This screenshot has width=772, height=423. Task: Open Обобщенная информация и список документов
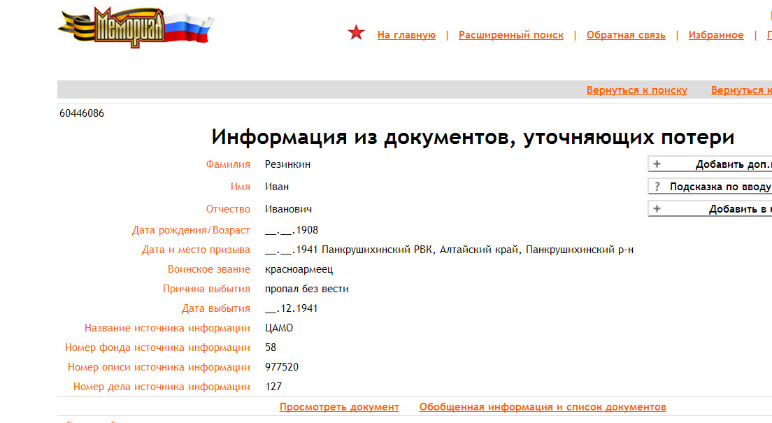pyautogui.click(x=542, y=407)
